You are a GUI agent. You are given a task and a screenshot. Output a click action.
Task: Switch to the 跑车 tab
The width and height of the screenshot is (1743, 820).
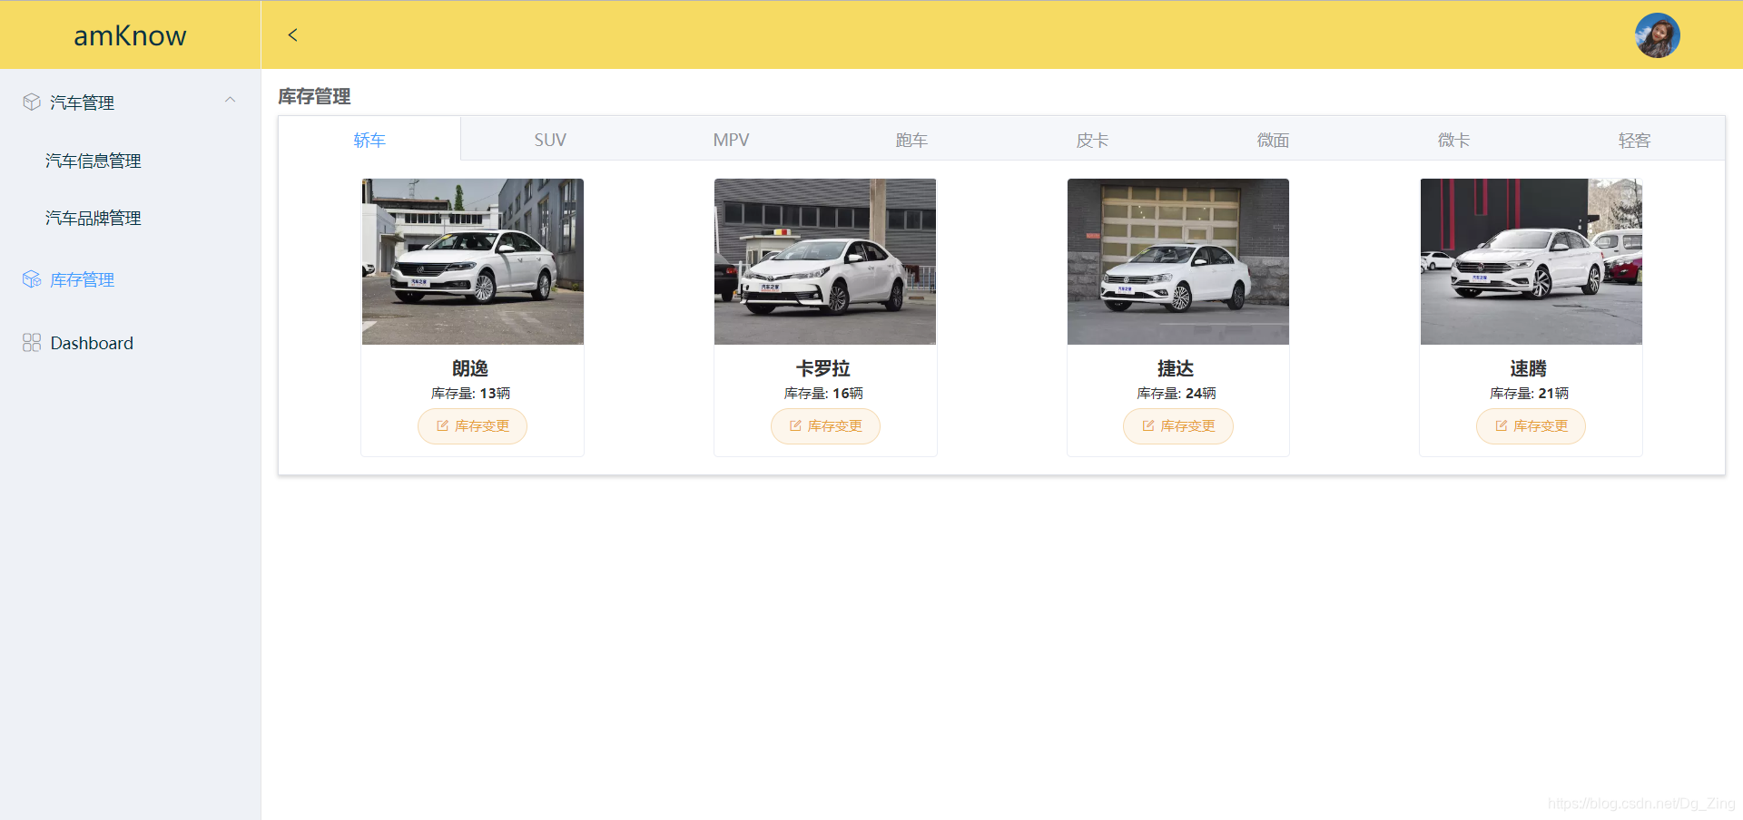(x=911, y=140)
